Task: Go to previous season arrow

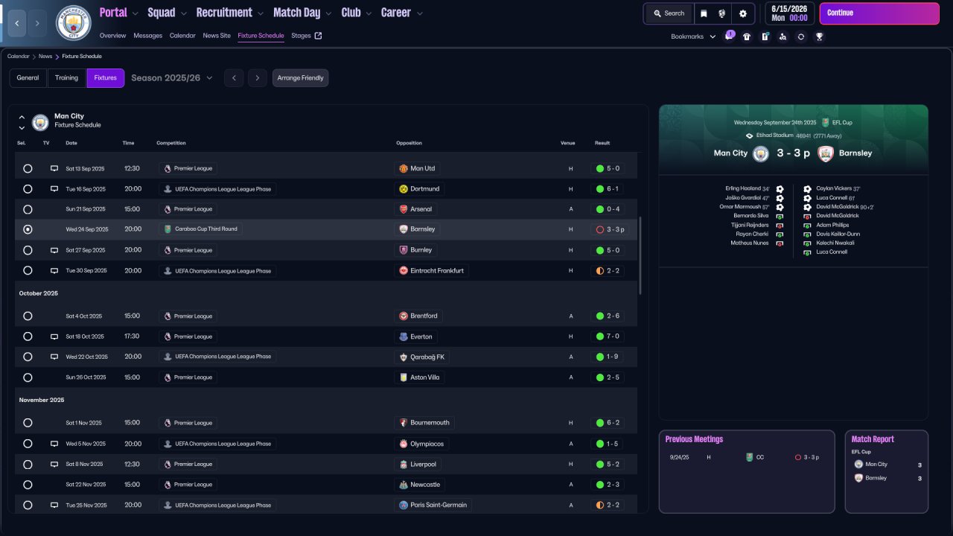Action: tap(234, 78)
